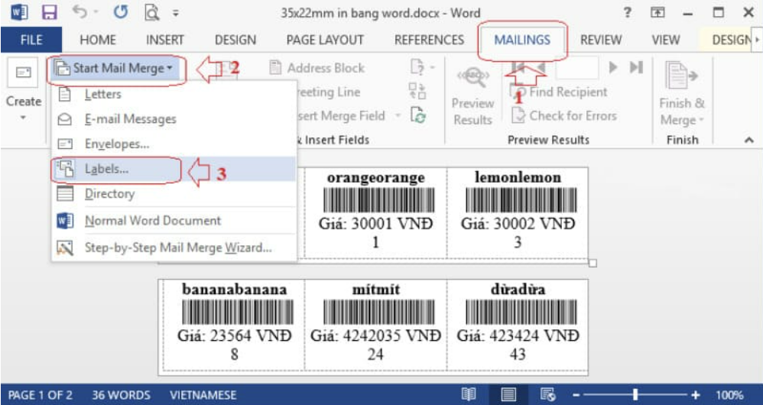
Task: Switch to Print Layout view
Action: point(508,394)
